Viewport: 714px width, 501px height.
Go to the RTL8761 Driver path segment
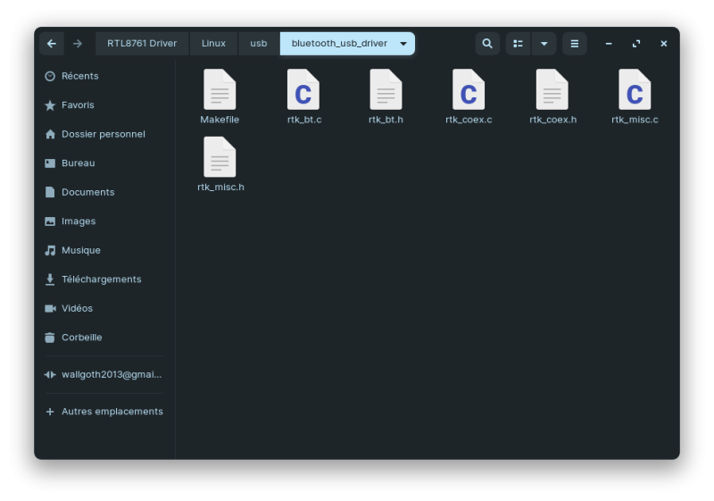pyautogui.click(x=142, y=44)
